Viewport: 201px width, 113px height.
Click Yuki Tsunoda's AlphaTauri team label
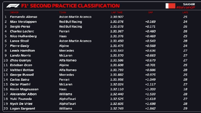[67, 99]
